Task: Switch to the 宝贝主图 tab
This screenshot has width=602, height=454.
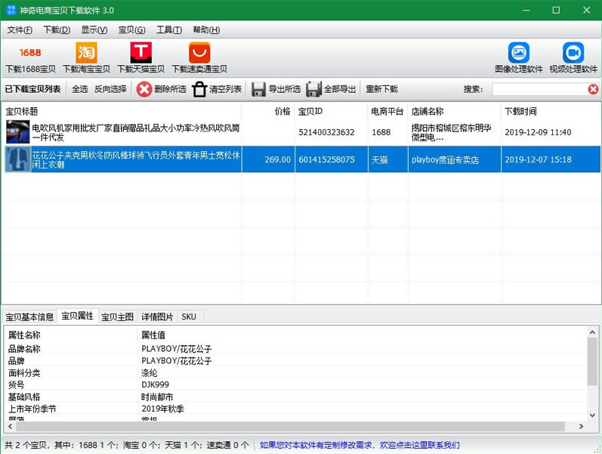Action: click(117, 317)
